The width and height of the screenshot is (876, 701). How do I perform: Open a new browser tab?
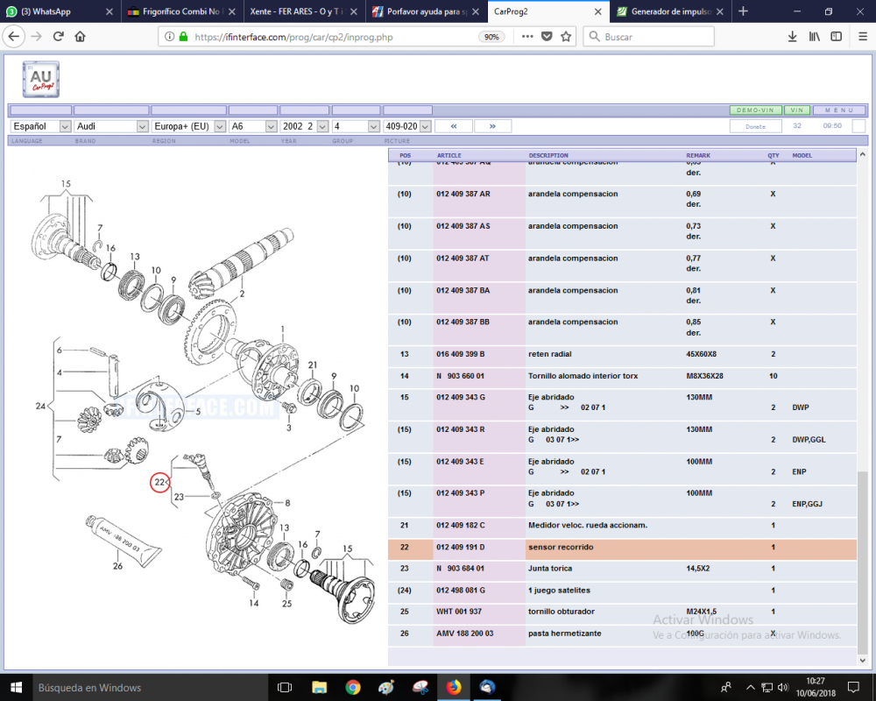pos(743,11)
